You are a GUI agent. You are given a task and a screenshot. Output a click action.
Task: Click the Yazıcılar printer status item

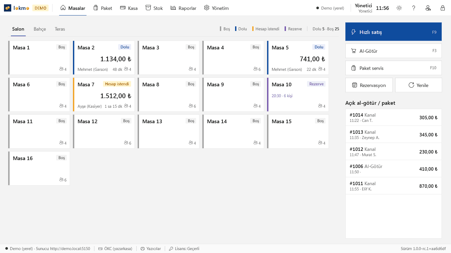click(151, 249)
